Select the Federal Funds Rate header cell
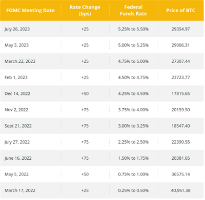 133,10
